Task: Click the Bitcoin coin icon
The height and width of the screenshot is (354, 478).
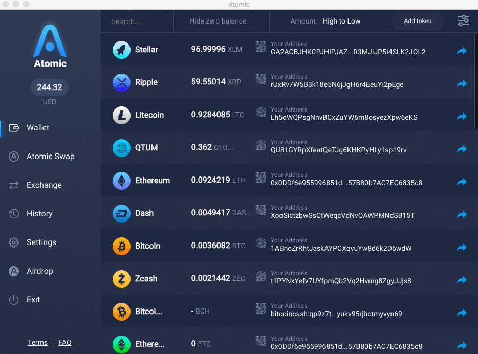Action: tap(121, 246)
